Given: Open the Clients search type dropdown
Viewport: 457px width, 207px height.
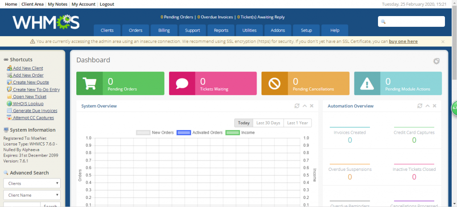Looking at the screenshot, I should [33, 183].
